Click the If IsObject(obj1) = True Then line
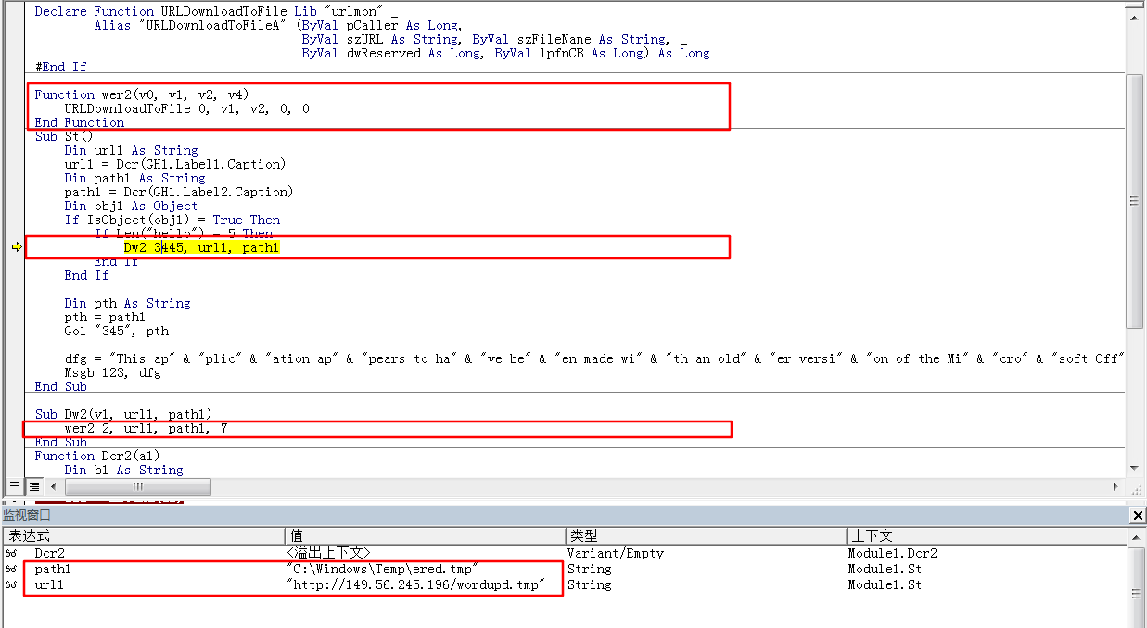 coord(172,220)
